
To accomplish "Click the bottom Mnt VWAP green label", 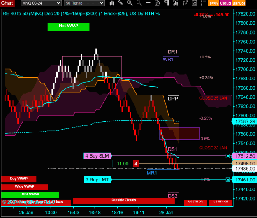I will pyautogui.click(x=30, y=195).
